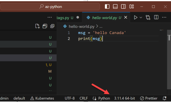Click hello-world.py in the breadcrumb
Viewport: 171px width, 102px height.
81,27
